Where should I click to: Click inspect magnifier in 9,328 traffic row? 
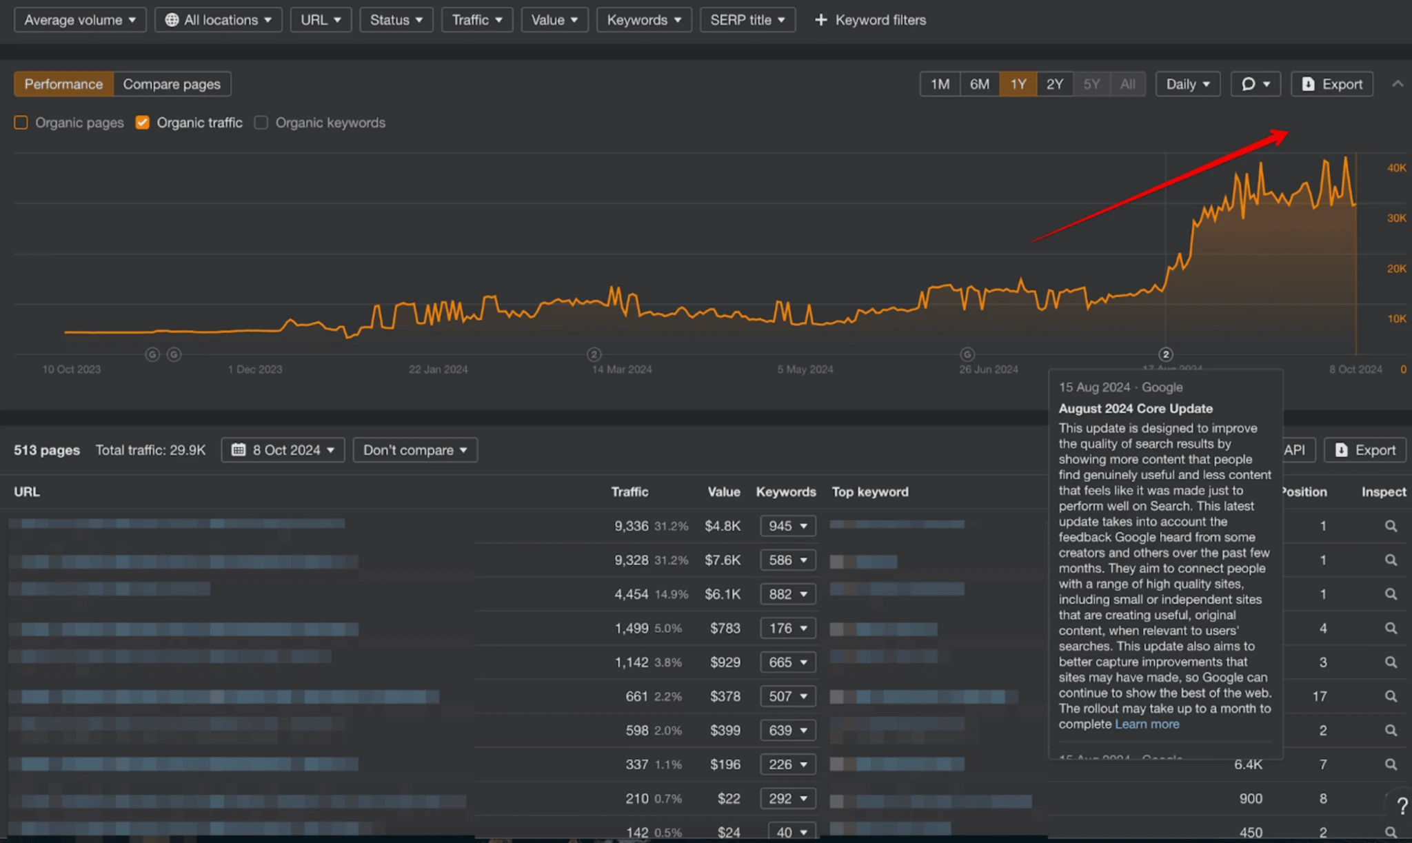[1391, 560]
